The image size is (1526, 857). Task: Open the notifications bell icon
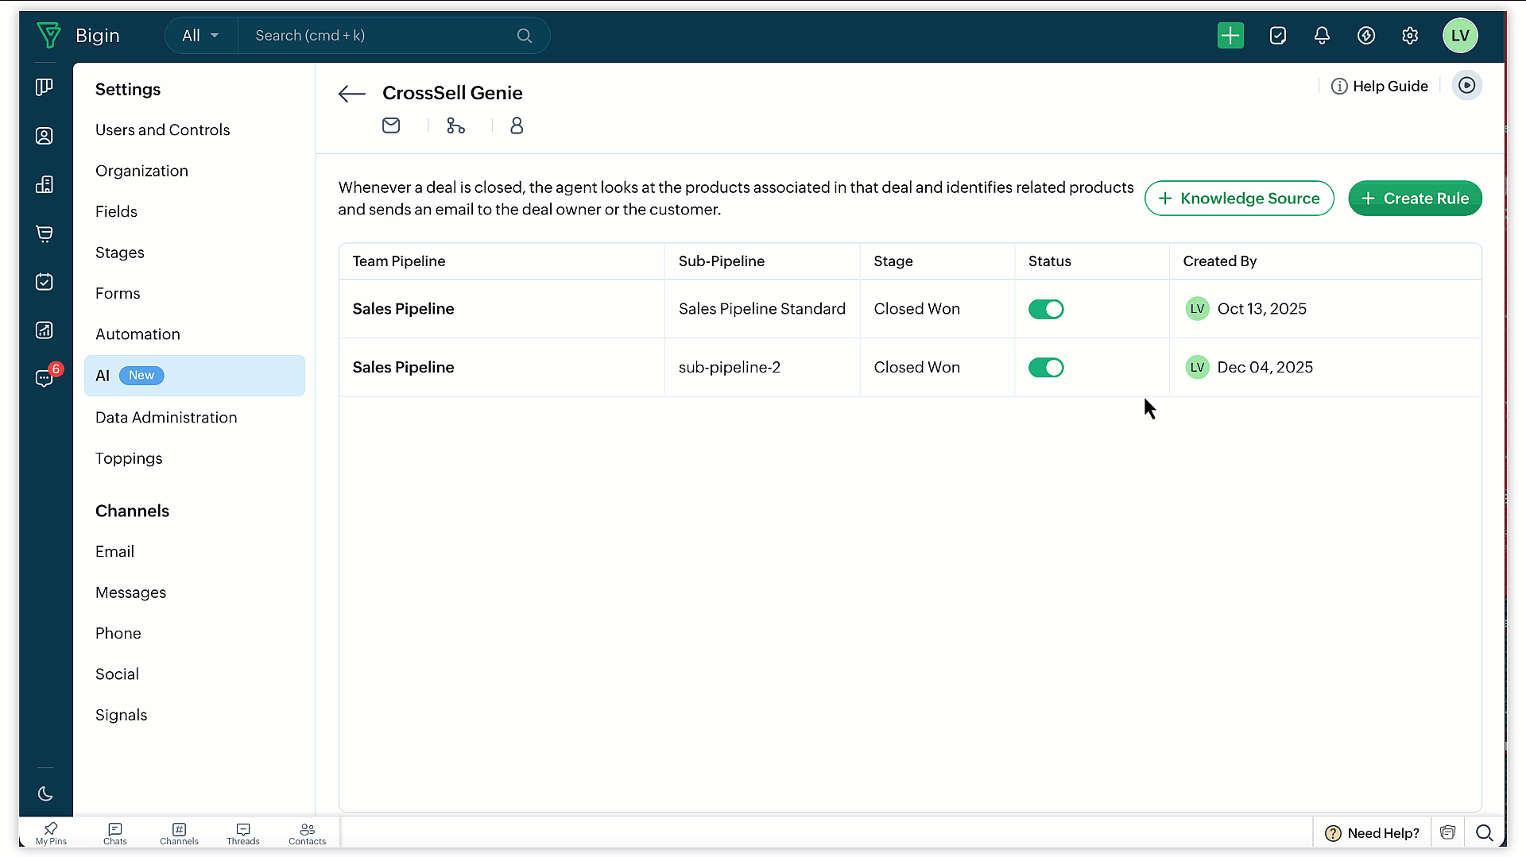pos(1322,36)
